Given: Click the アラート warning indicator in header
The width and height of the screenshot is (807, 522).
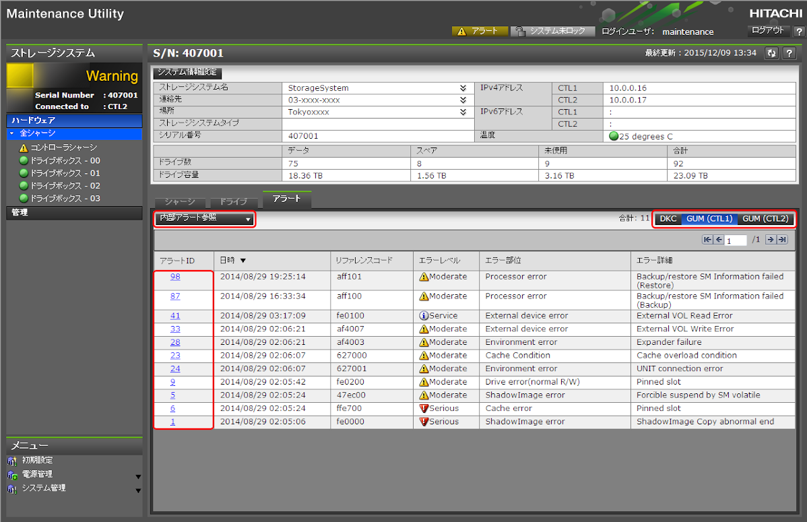Looking at the screenshot, I should (478, 32).
